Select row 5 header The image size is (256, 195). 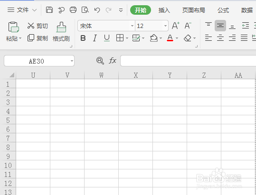point(8,120)
